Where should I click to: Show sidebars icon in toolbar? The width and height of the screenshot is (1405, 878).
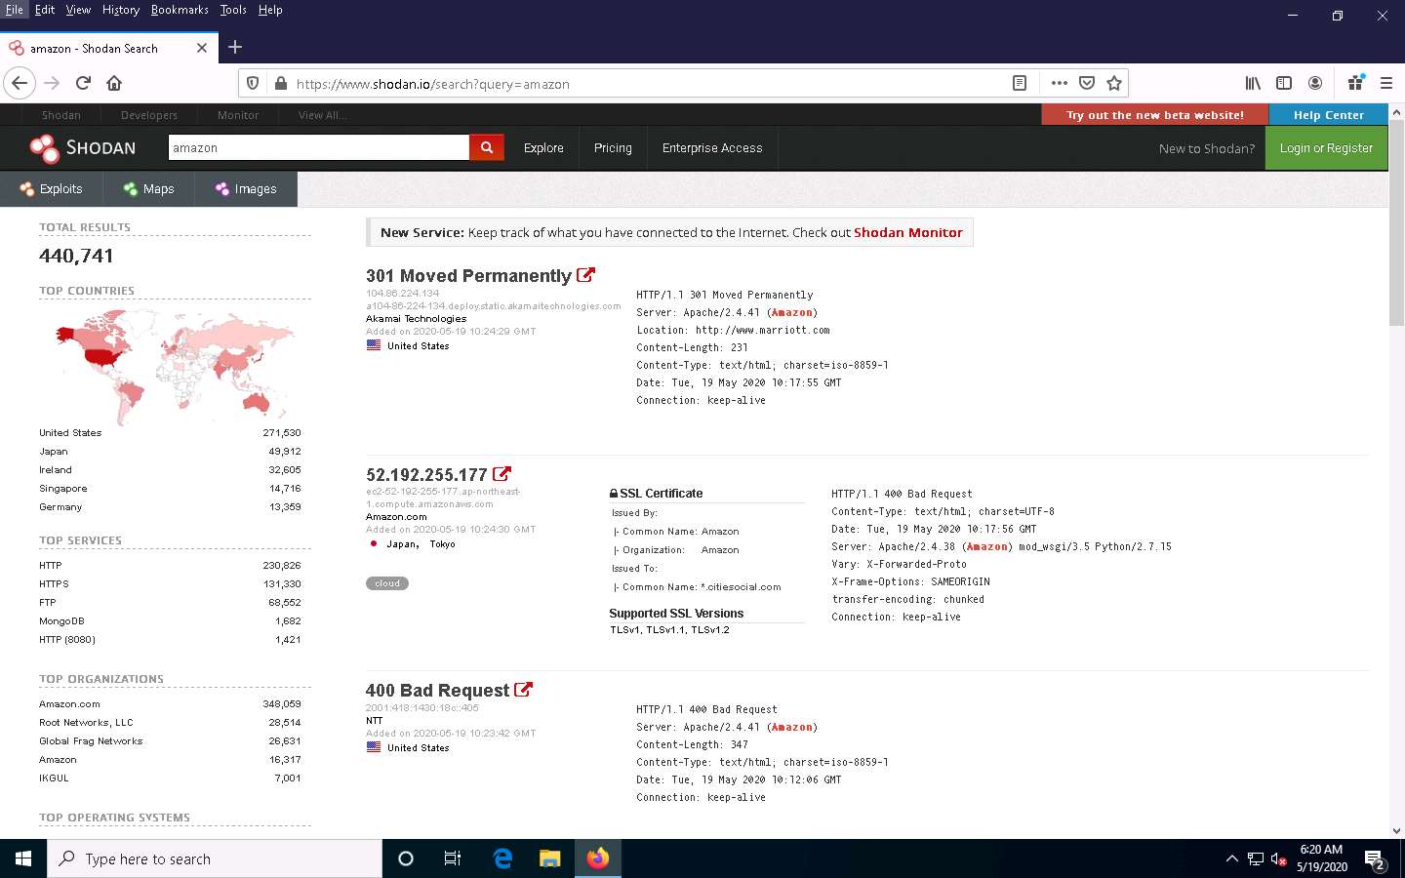click(x=1284, y=83)
